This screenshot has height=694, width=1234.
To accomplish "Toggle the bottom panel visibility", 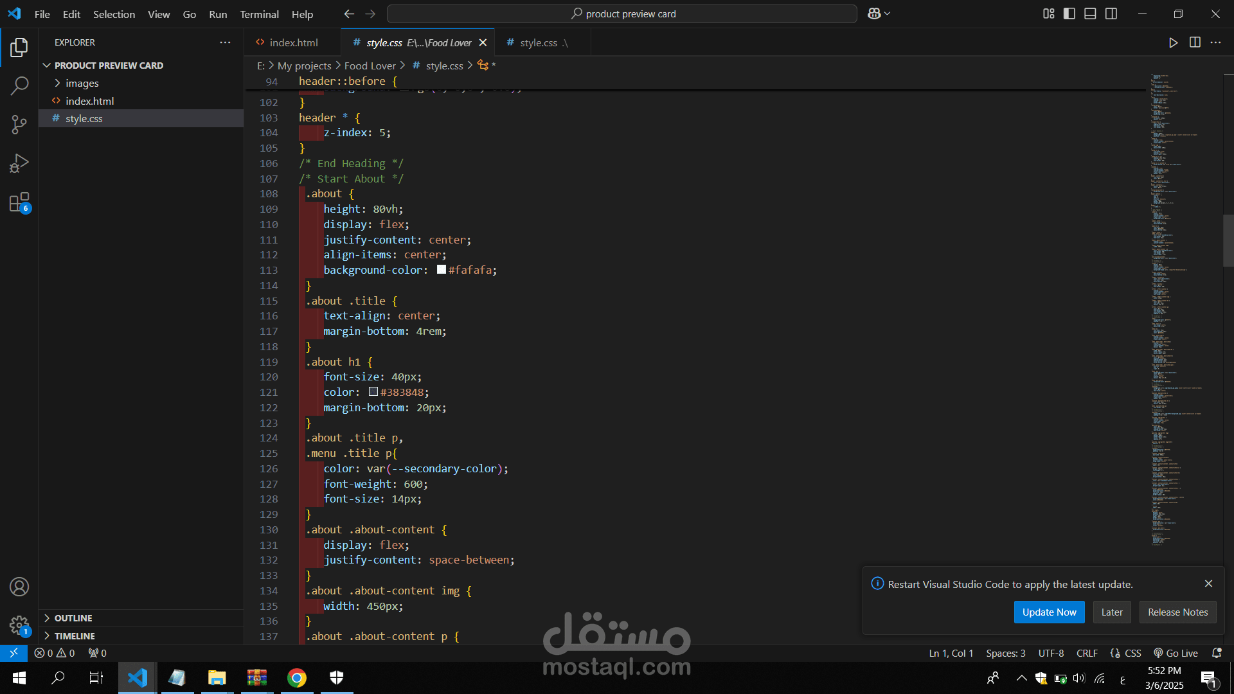I will (1090, 13).
